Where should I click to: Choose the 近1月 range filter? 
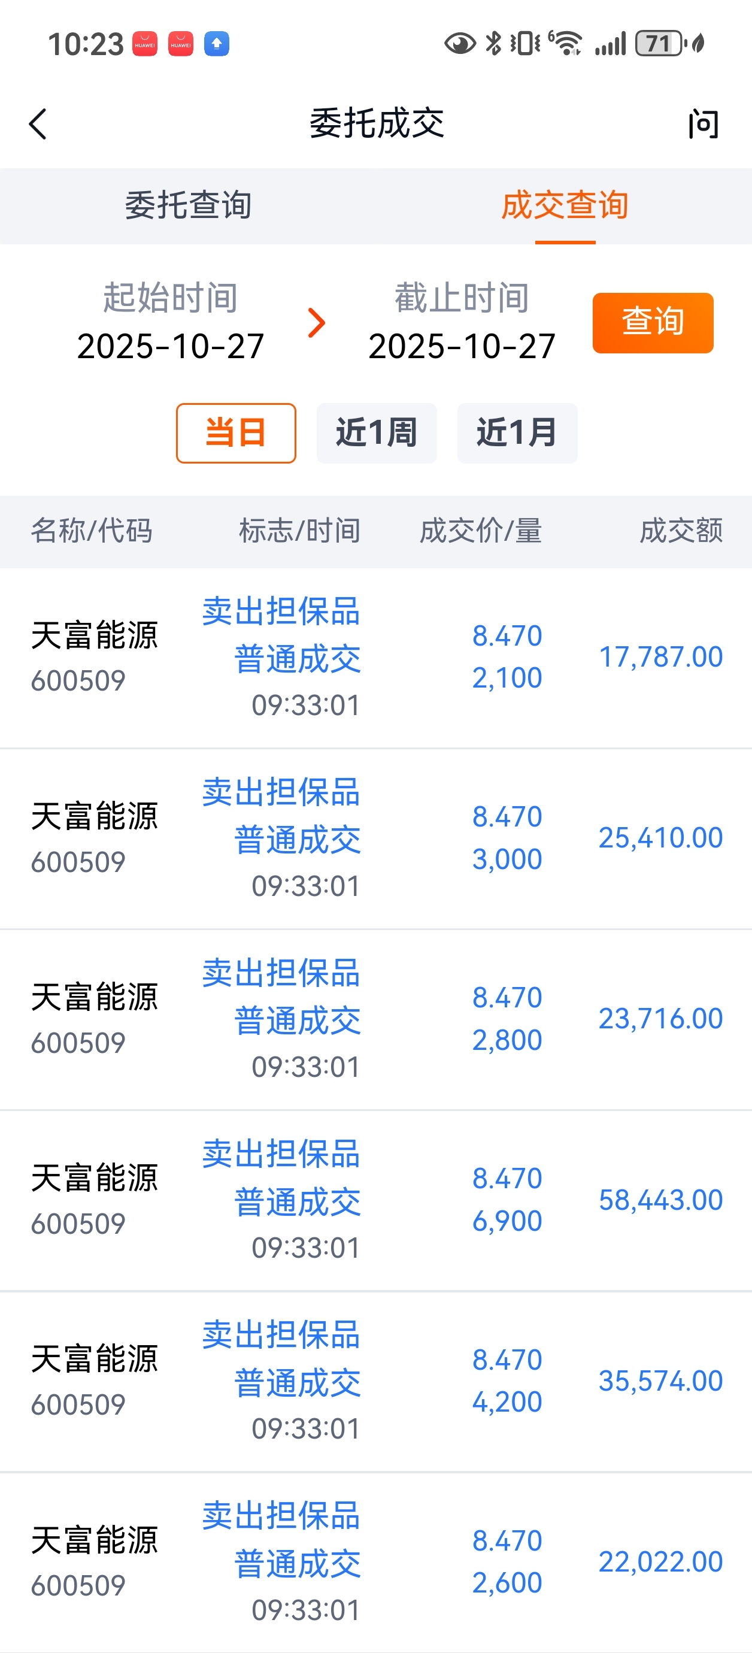pos(517,432)
